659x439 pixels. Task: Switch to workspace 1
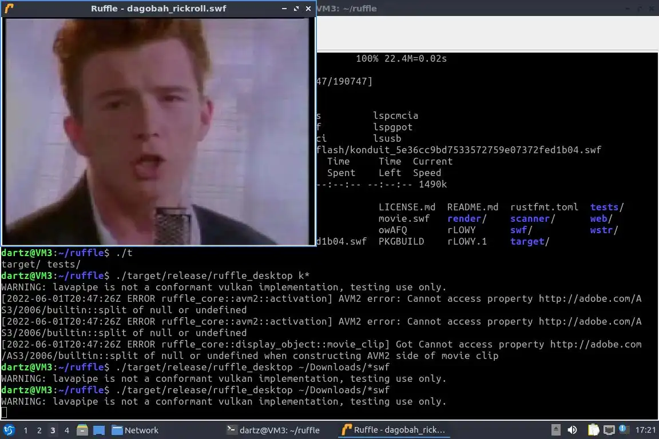(x=26, y=430)
